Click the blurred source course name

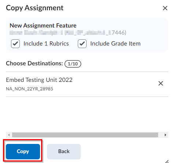68,33
